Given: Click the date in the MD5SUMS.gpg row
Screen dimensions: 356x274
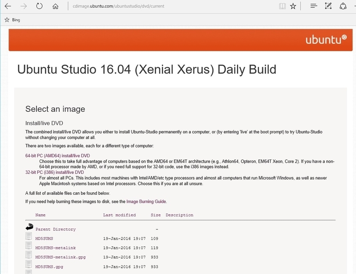Looking at the screenshot, I should [x=124, y=267].
